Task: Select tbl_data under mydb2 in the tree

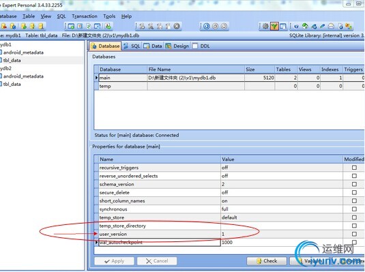Action: (12, 85)
